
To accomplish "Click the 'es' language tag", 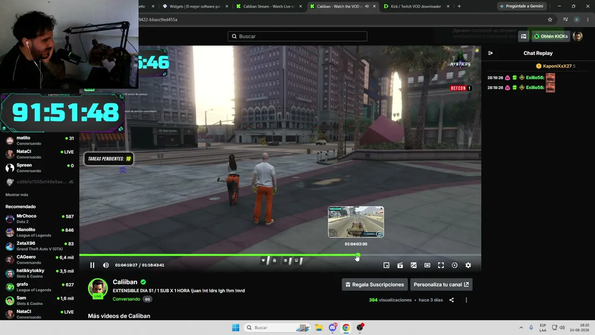I will click(x=147, y=299).
